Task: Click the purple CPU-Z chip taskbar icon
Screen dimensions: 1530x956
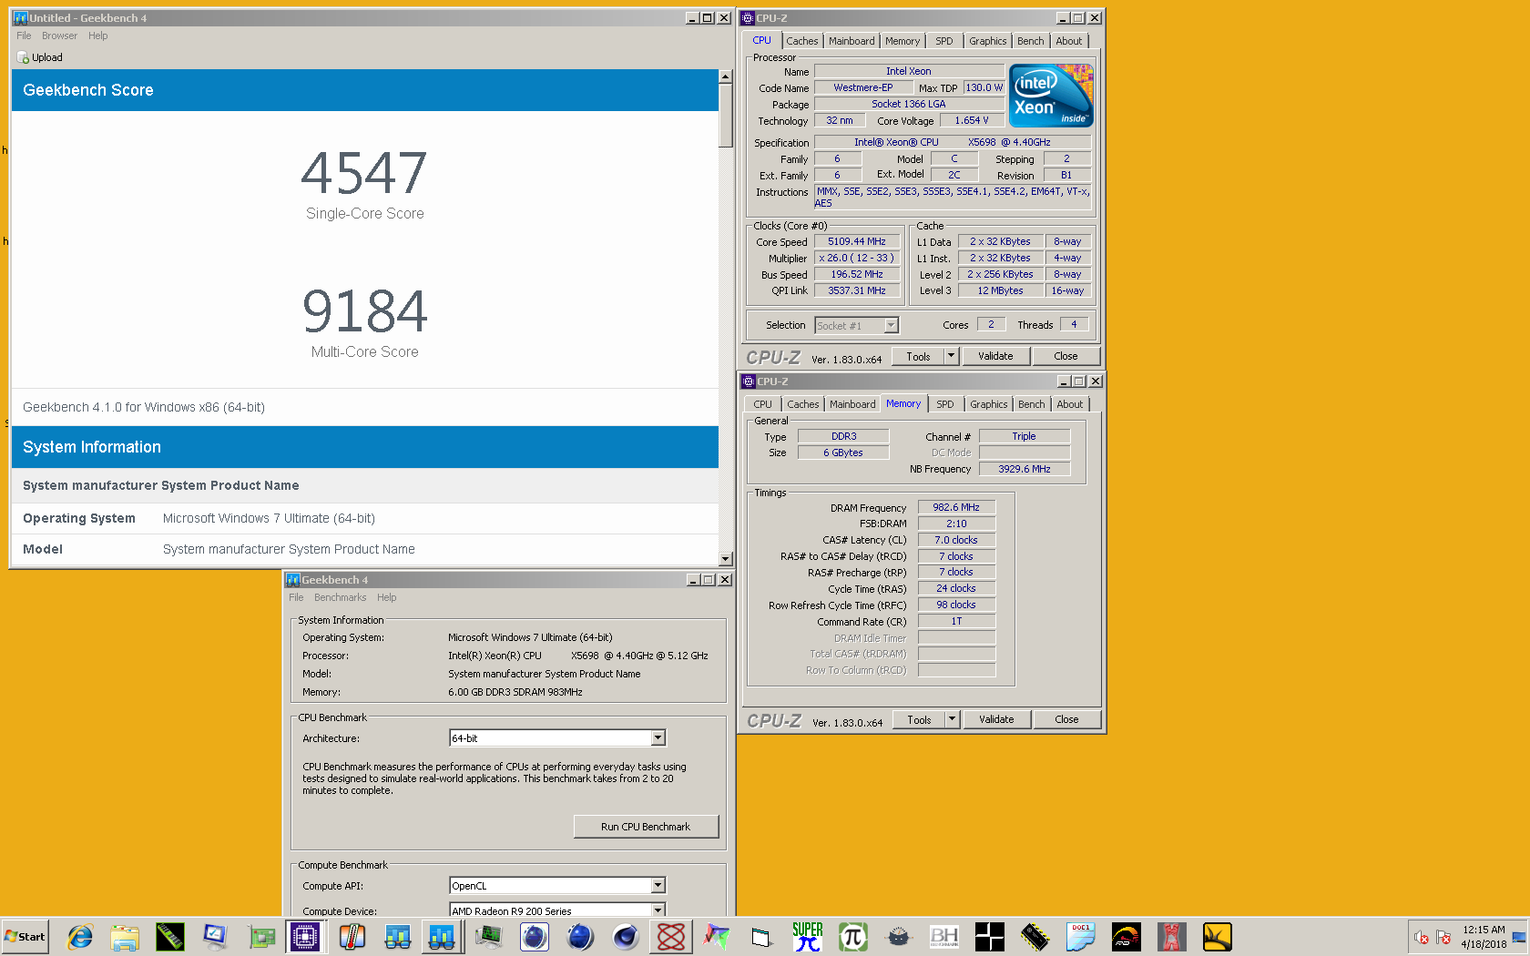Action: click(x=305, y=937)
